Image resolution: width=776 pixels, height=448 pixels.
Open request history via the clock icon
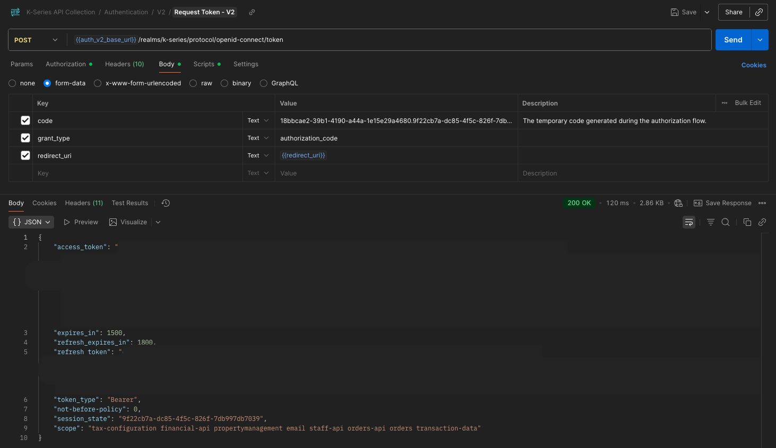pos(165,203)
